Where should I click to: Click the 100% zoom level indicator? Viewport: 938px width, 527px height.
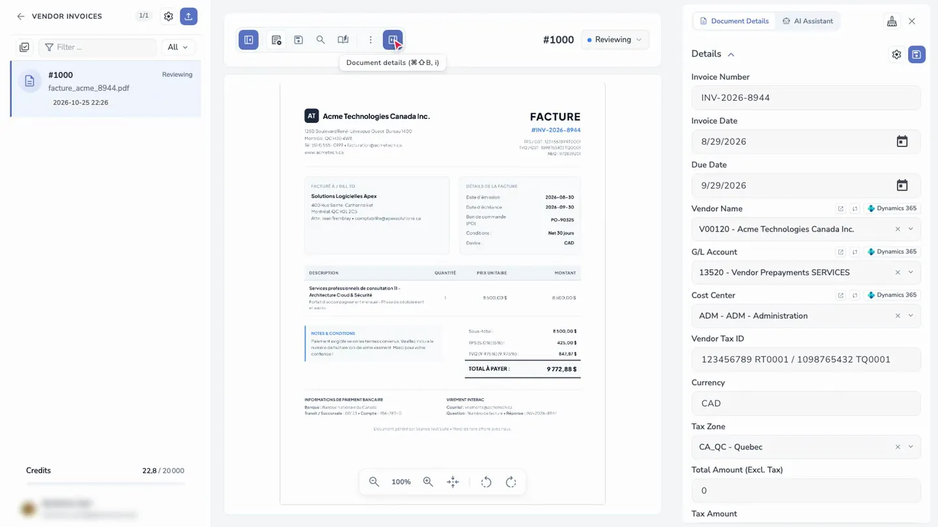(x=401, y=482)
